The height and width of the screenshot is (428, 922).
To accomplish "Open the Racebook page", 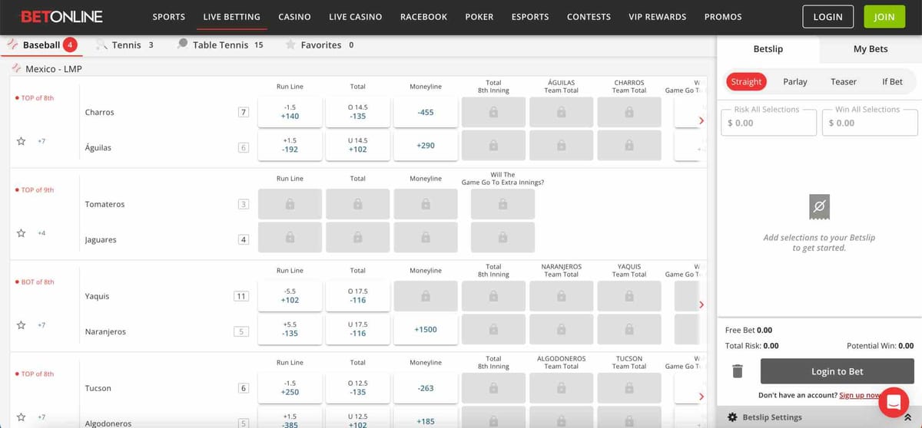I will (x=423, y=17).
